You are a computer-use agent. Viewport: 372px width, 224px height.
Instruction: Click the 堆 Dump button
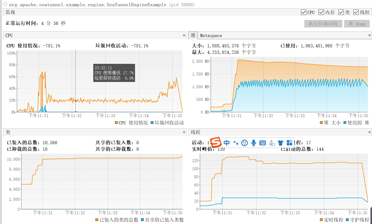tap(357, 24)
